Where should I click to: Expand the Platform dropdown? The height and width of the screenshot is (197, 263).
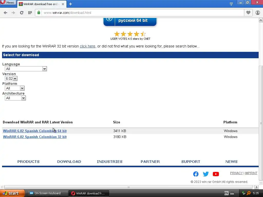point(15,88)
